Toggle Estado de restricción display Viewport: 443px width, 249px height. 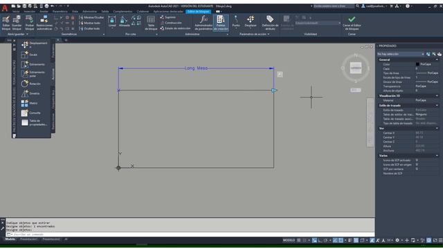[x=175, y=28]
